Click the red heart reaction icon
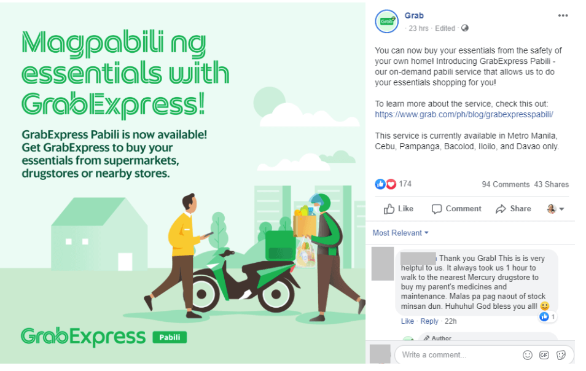Viewport: 586px width, 371px height. [391, 184]
